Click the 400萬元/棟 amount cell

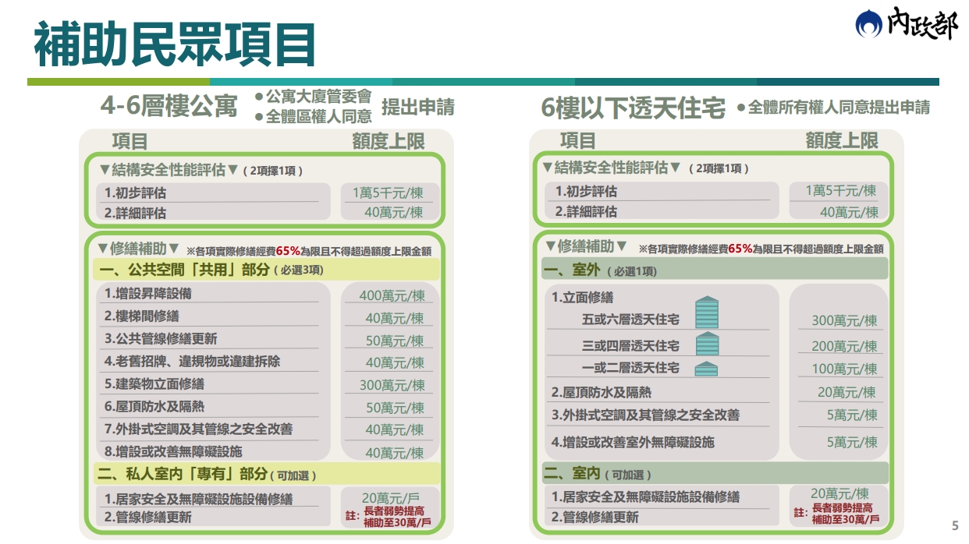pyautogui.click(x=392, y=295)
